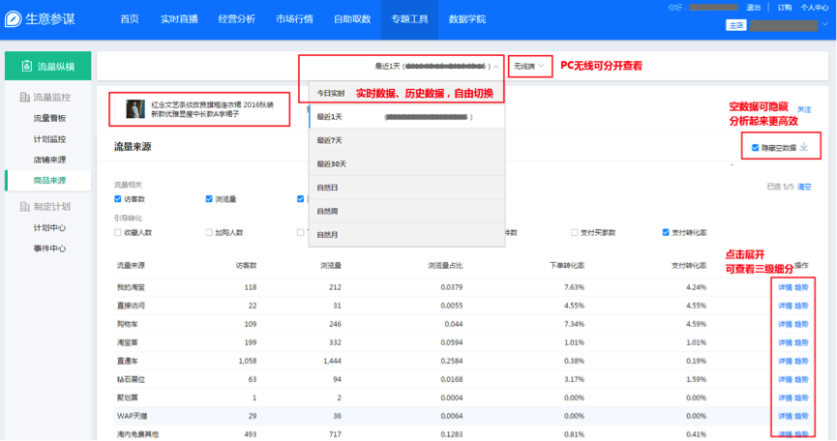This screenshot has width=837, height=441.
Task: Click the 生意参谋 logo icon
Action: 15,19
